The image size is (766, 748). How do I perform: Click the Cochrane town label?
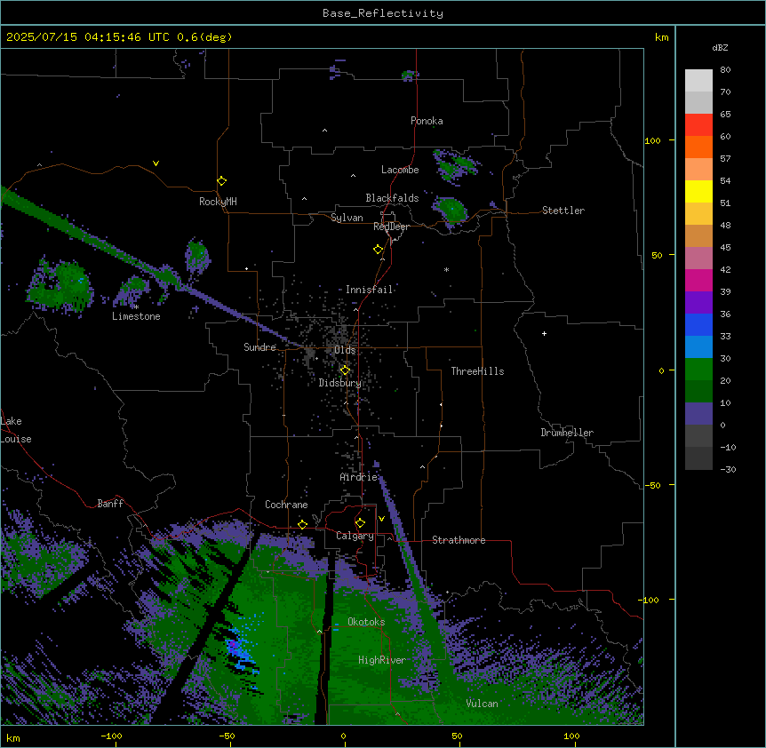coord(286,505)
